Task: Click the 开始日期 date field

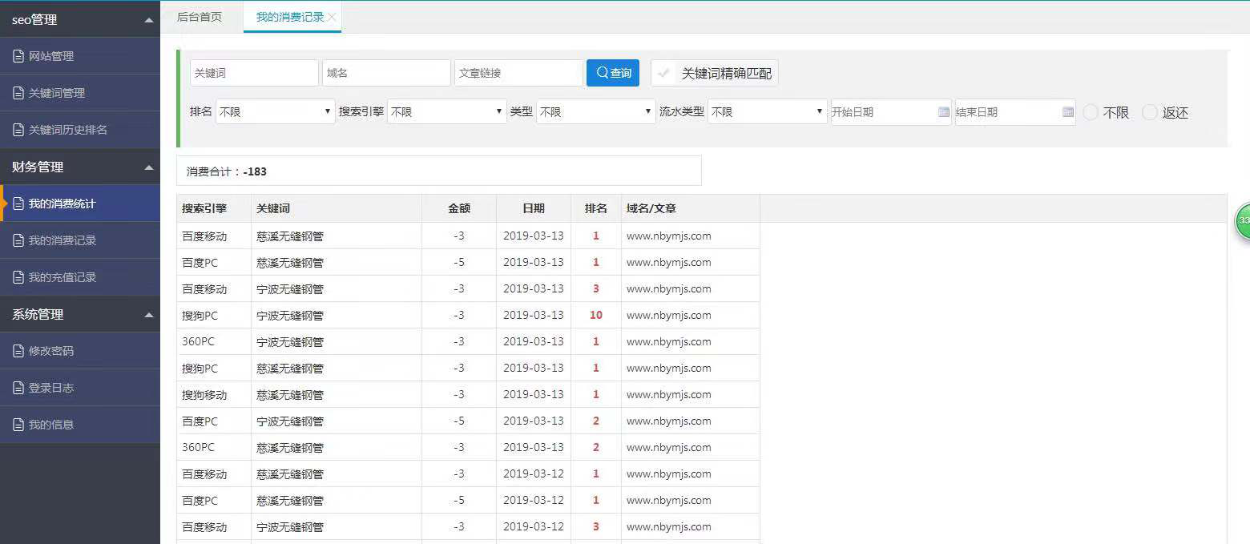Action: click(891, 112)
